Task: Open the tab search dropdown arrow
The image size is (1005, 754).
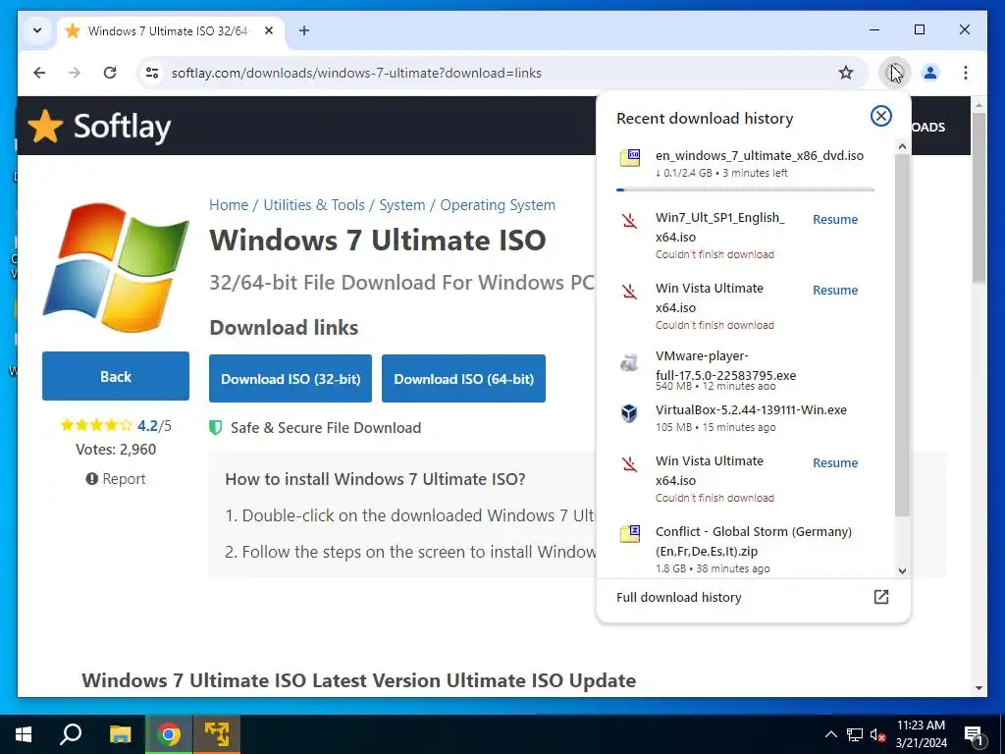Action: coord(37,30)
